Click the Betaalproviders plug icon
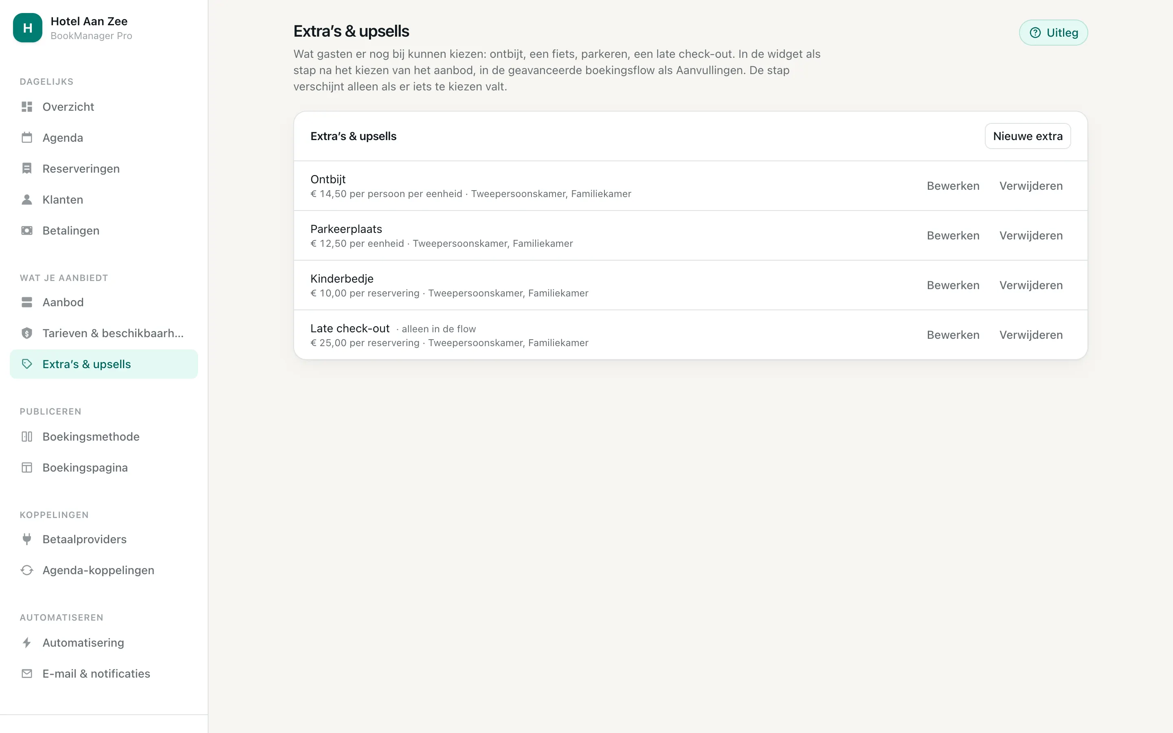This screenshot has width=1173, height=733. [x=27, y=539]
